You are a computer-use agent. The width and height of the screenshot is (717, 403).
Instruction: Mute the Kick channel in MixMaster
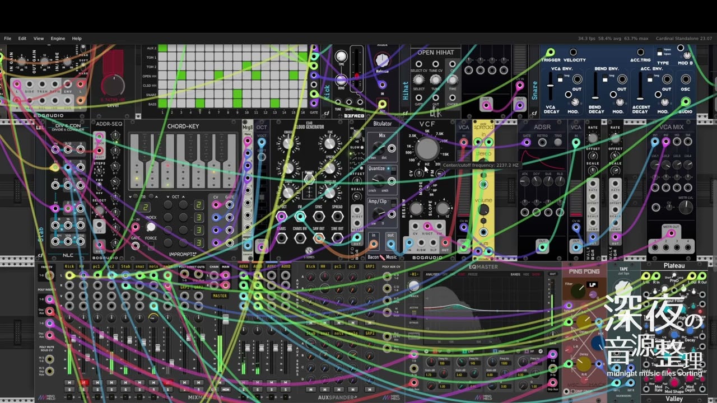coord(69,382)
